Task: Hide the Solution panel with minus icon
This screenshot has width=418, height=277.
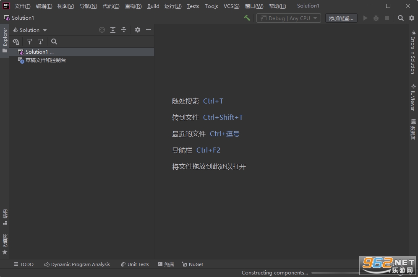Action: 149,30
